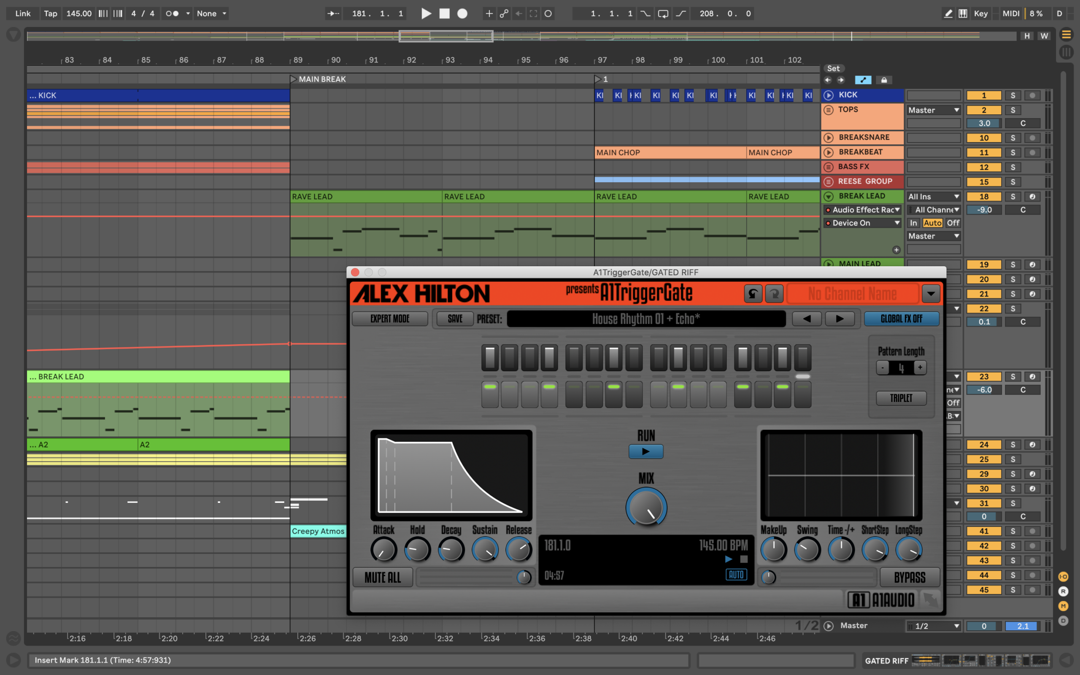
Task: Open the quantization None dropdown
Action: tap(212, 13)
